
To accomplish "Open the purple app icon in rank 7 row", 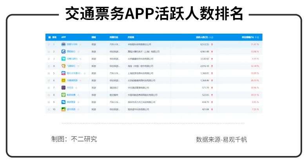I will coord(63,88).
